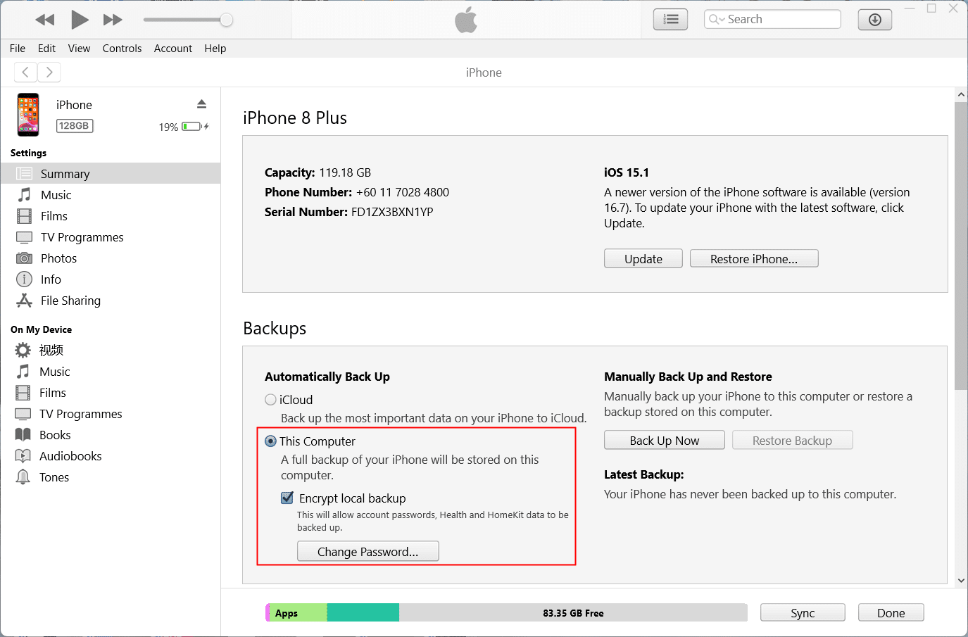Click the Restore Backup button
Viewport: 968px width, 637px height.
coord(793,441)
